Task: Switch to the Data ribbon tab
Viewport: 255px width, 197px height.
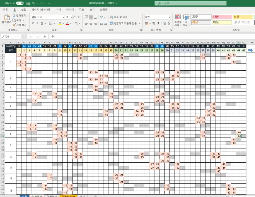Action: [70, 10]
